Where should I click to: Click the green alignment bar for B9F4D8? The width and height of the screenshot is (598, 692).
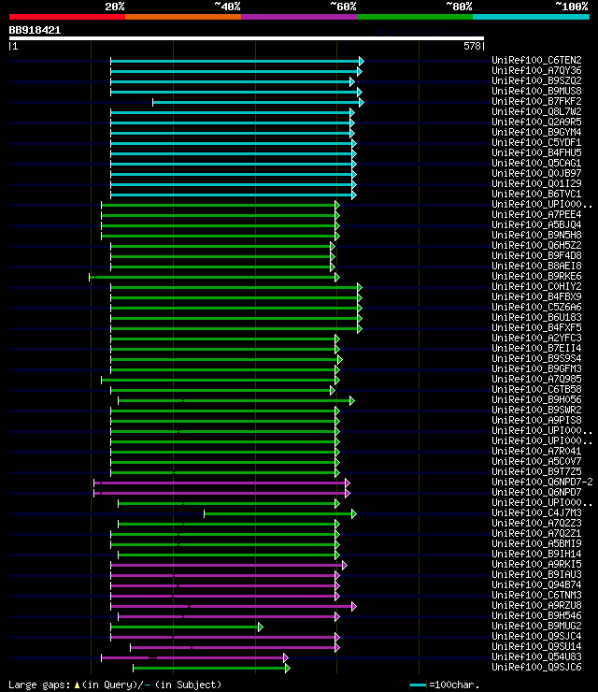221,256
